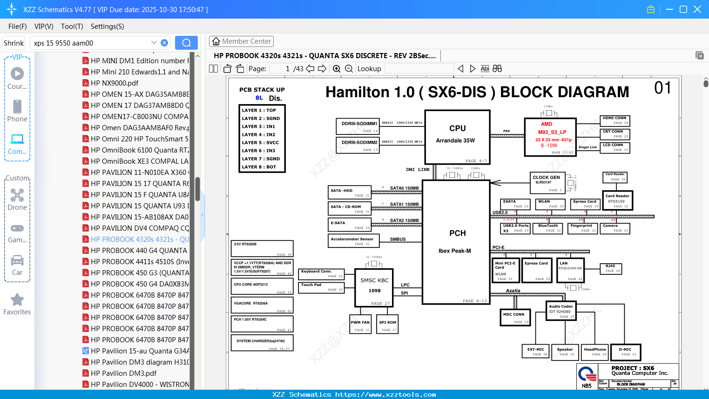Jump to next lookup result triangle
The width and height of the screenshot is (709, 399).
coord(473,68)
